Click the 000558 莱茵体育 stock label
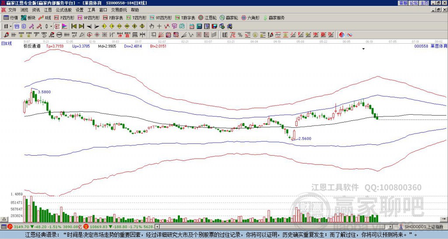448x239 pixels. (x=430, y=46)
